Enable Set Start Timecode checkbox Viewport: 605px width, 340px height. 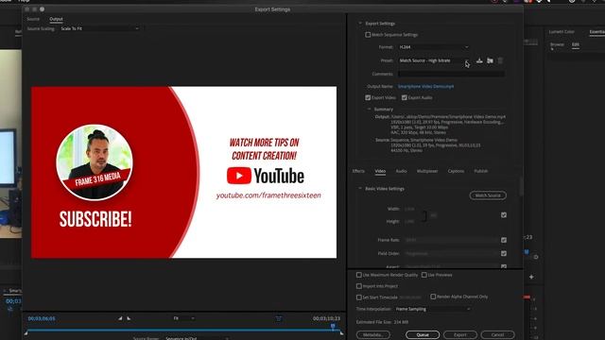click(x=359, y=297)
